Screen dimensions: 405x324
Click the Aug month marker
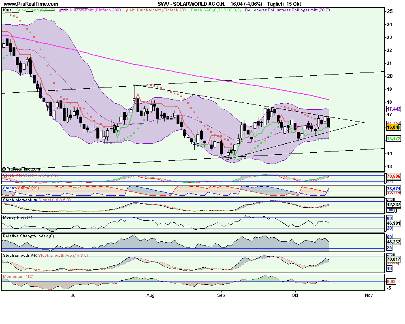[150, 295]
